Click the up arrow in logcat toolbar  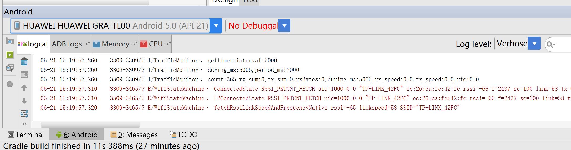[x=24, y=88]
